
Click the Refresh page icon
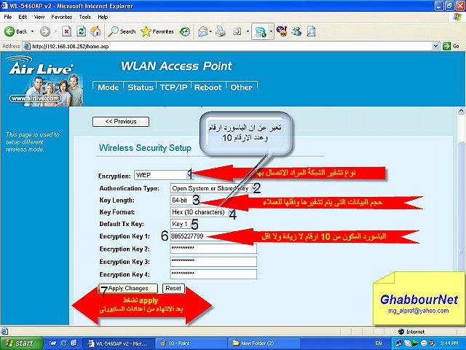pos(82,31)
